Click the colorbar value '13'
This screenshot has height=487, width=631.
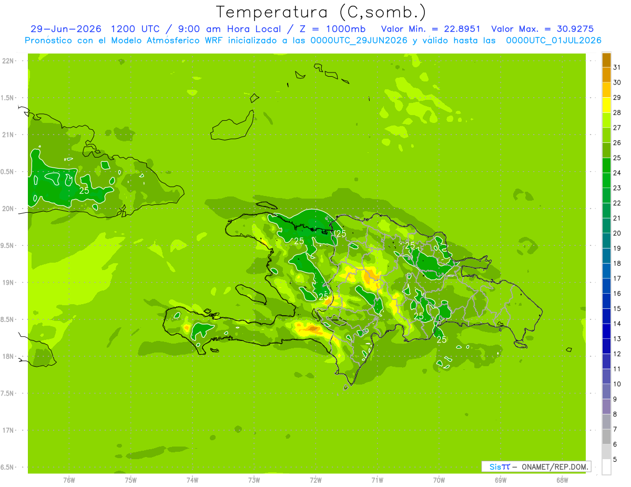(617, 339)
